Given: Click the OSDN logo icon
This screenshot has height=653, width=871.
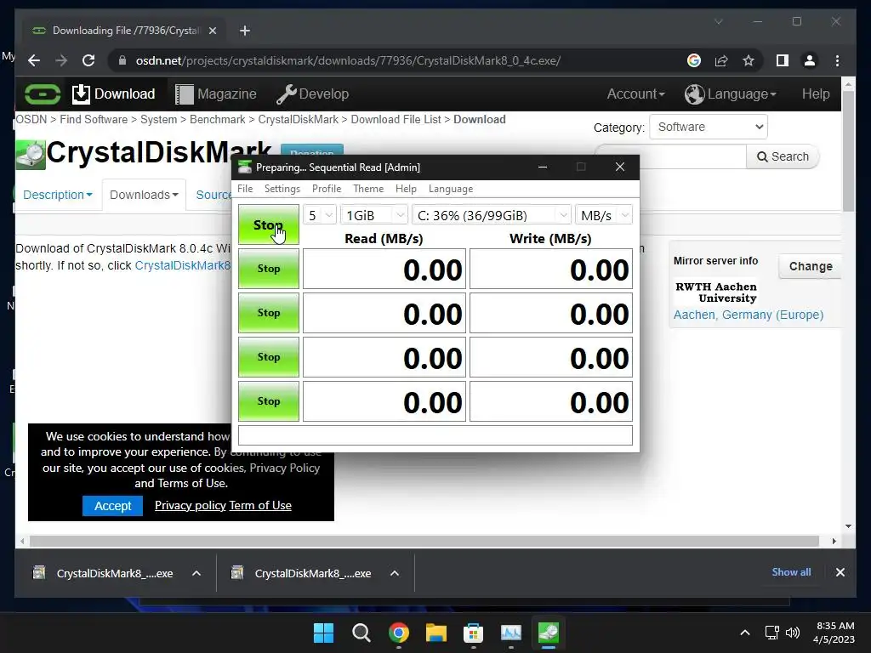Looking at the screenshot, I should 43,94.
